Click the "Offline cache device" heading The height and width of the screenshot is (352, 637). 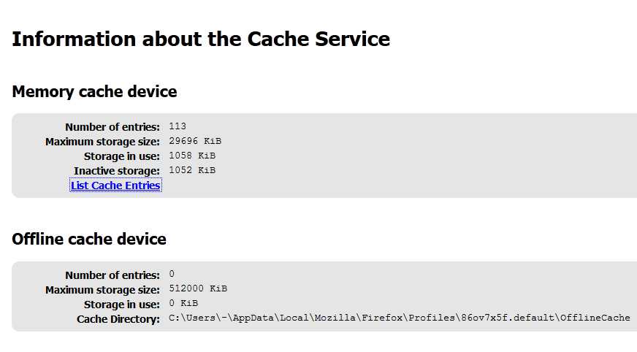pos(89,240)
